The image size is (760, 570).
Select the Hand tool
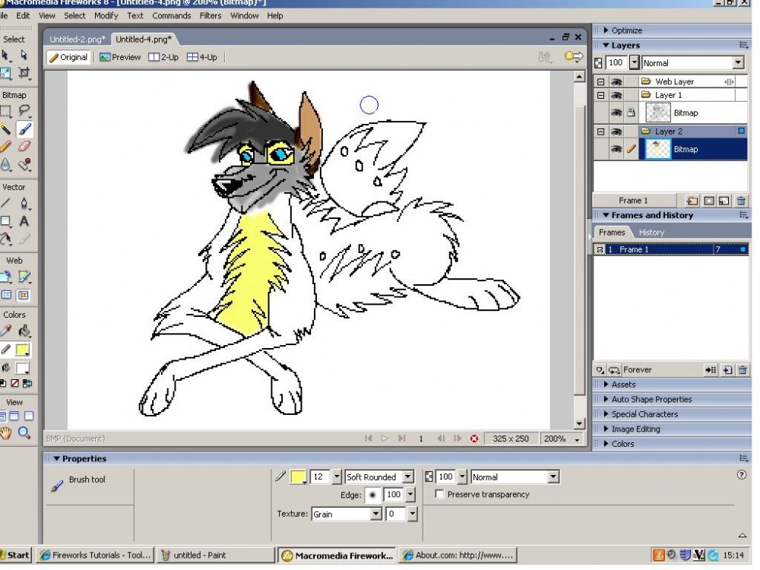click(x=5, y=433)
